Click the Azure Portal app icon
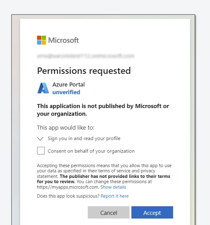Image resolution: width=210 pixels, height=225 pixels. pyautogui.click(x=43, y=88)
